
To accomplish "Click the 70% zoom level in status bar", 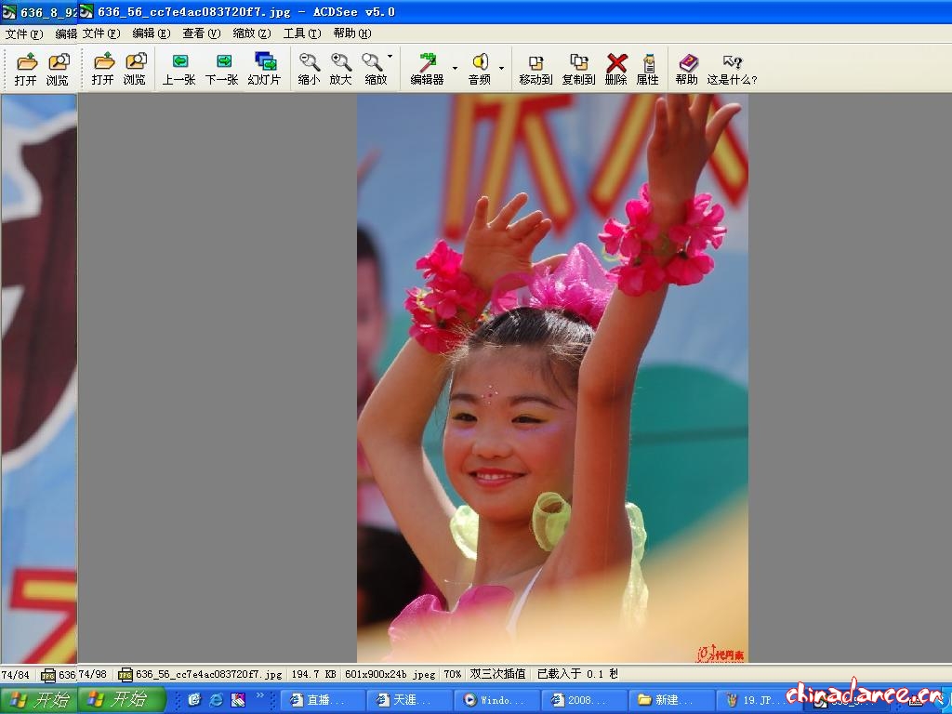I will coord(452,674).
